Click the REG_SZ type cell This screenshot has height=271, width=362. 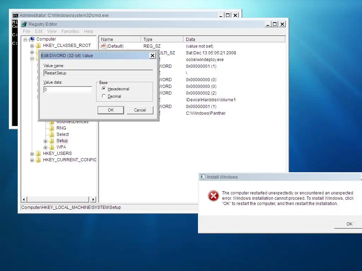click(152, 46)
